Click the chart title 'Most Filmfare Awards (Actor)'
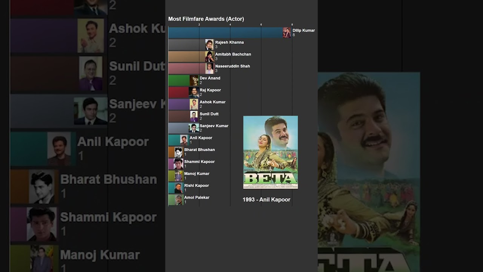483x272 pixels. click(206, 19)
